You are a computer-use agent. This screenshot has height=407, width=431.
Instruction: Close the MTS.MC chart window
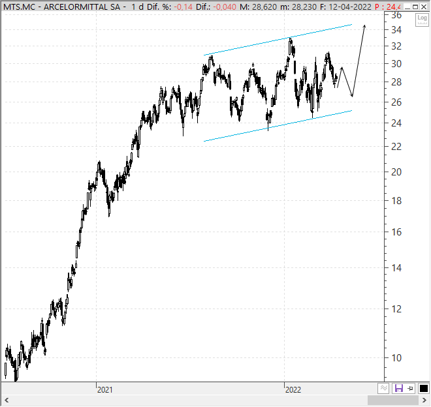pyautogui.click(x=424, y=7)
